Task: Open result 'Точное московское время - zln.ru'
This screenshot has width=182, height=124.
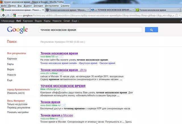Action: [63, 70]
